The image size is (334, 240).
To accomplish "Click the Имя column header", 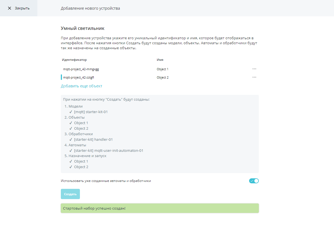I will (160, 60).
